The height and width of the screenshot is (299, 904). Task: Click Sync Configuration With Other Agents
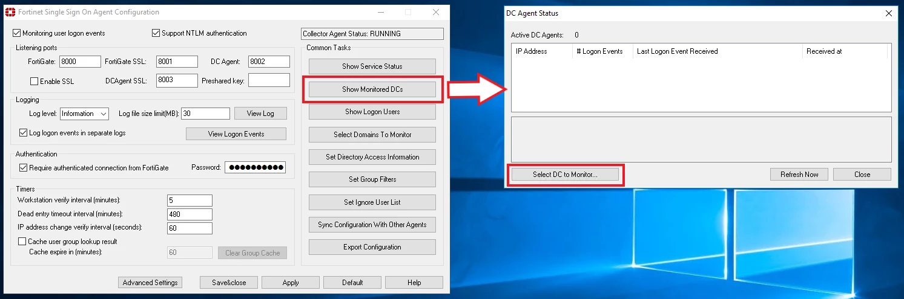click(372, 225)
